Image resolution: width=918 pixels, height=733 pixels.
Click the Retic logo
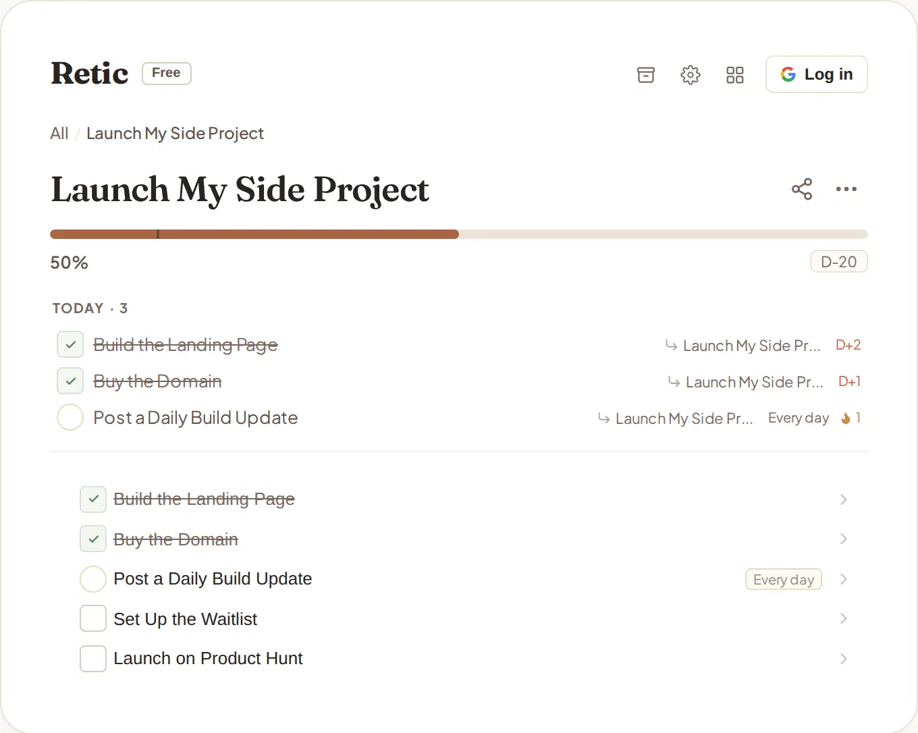coord(90,74)
